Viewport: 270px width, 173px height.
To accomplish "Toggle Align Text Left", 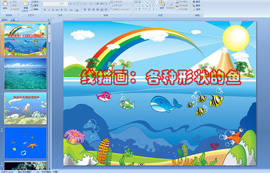I will [85, 10].
